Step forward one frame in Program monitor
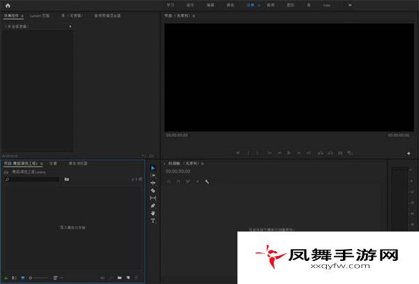This screenshot has width=419, height=284. 299,152
